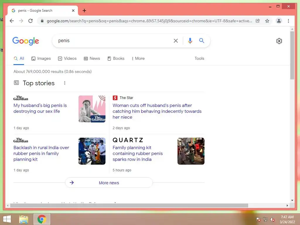This screenshot has width=300, height=225.
Task: Click the browser forward arrow
Action: [21, 21]
